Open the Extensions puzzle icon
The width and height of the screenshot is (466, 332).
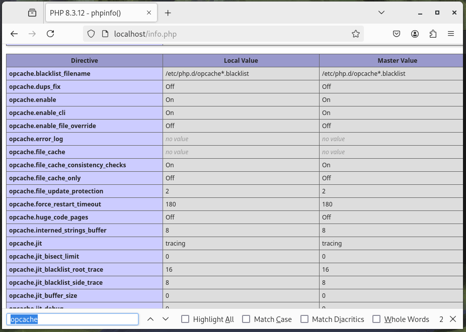click(x=433, y=34)
